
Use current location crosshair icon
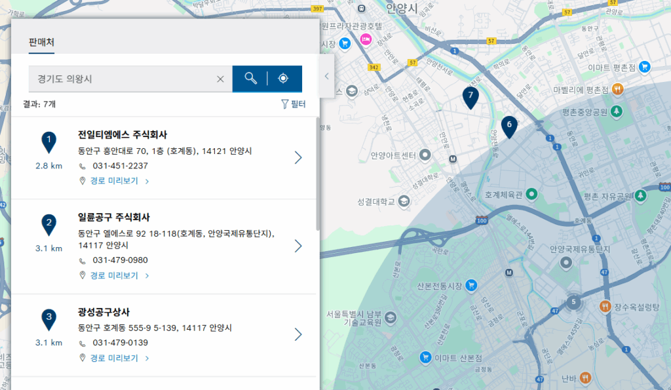coord(283,79)
